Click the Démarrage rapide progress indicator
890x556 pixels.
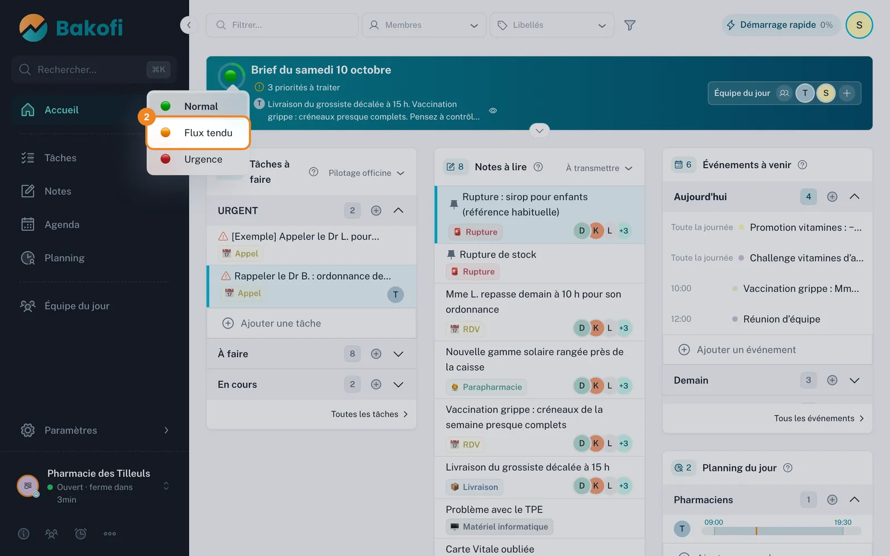pos(781,25)
